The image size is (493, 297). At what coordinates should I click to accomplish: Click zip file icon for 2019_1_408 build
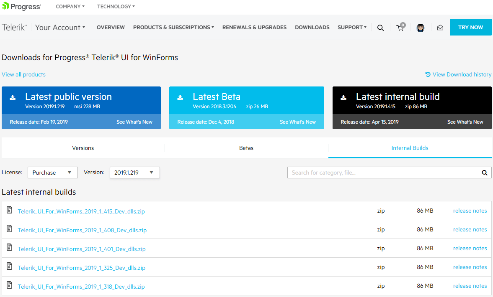(x=10, y=228)
